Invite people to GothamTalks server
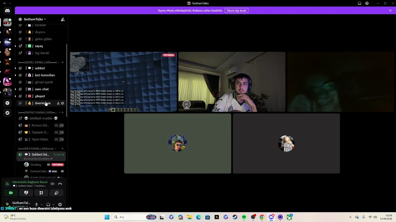 click(63, 19)
